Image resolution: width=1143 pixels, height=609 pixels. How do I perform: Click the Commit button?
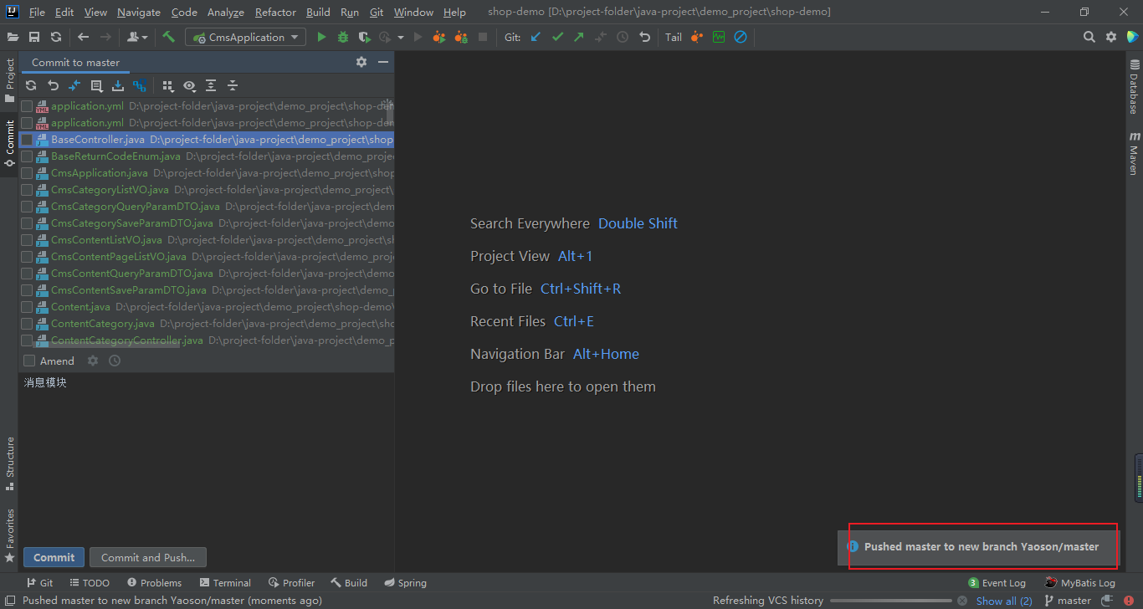(54, 557)
